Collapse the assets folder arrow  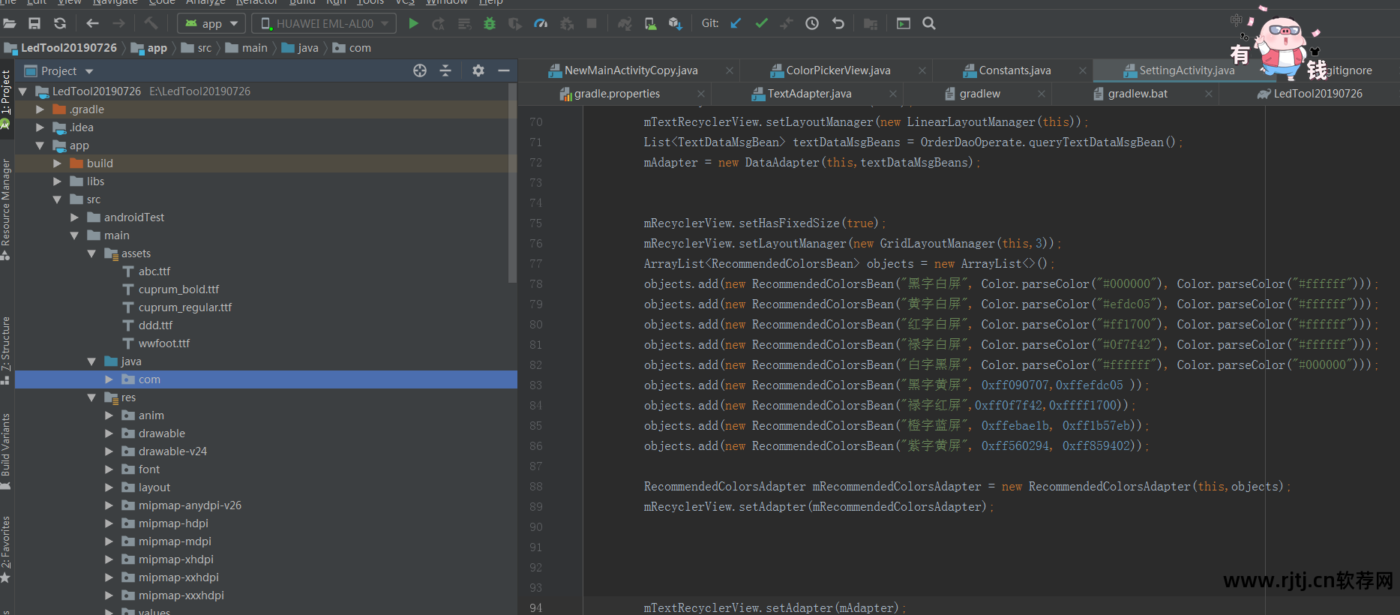point(91,253)
